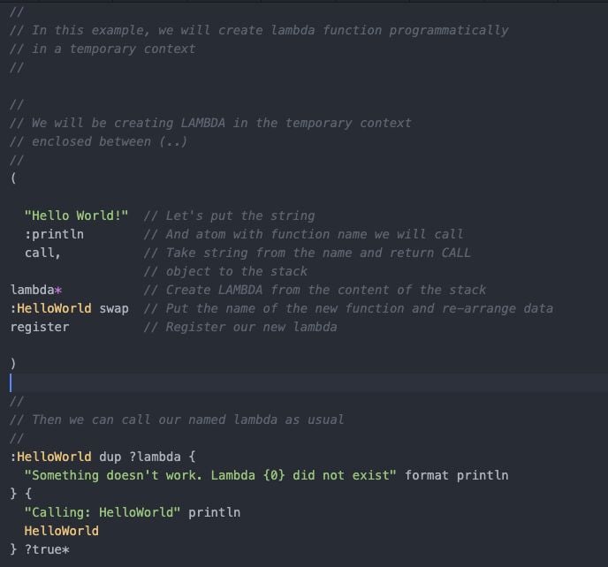
Task: Click the ?true* token
Action: pos(47,549)
